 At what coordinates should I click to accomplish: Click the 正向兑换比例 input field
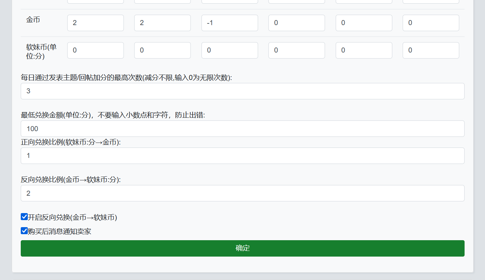(242, 156)
